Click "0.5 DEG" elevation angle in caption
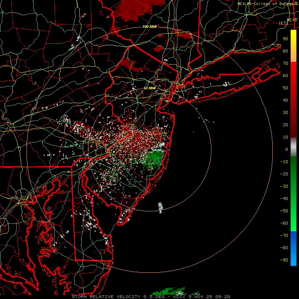The height and width of the screenshot is (299, 299). click(154, 297)
